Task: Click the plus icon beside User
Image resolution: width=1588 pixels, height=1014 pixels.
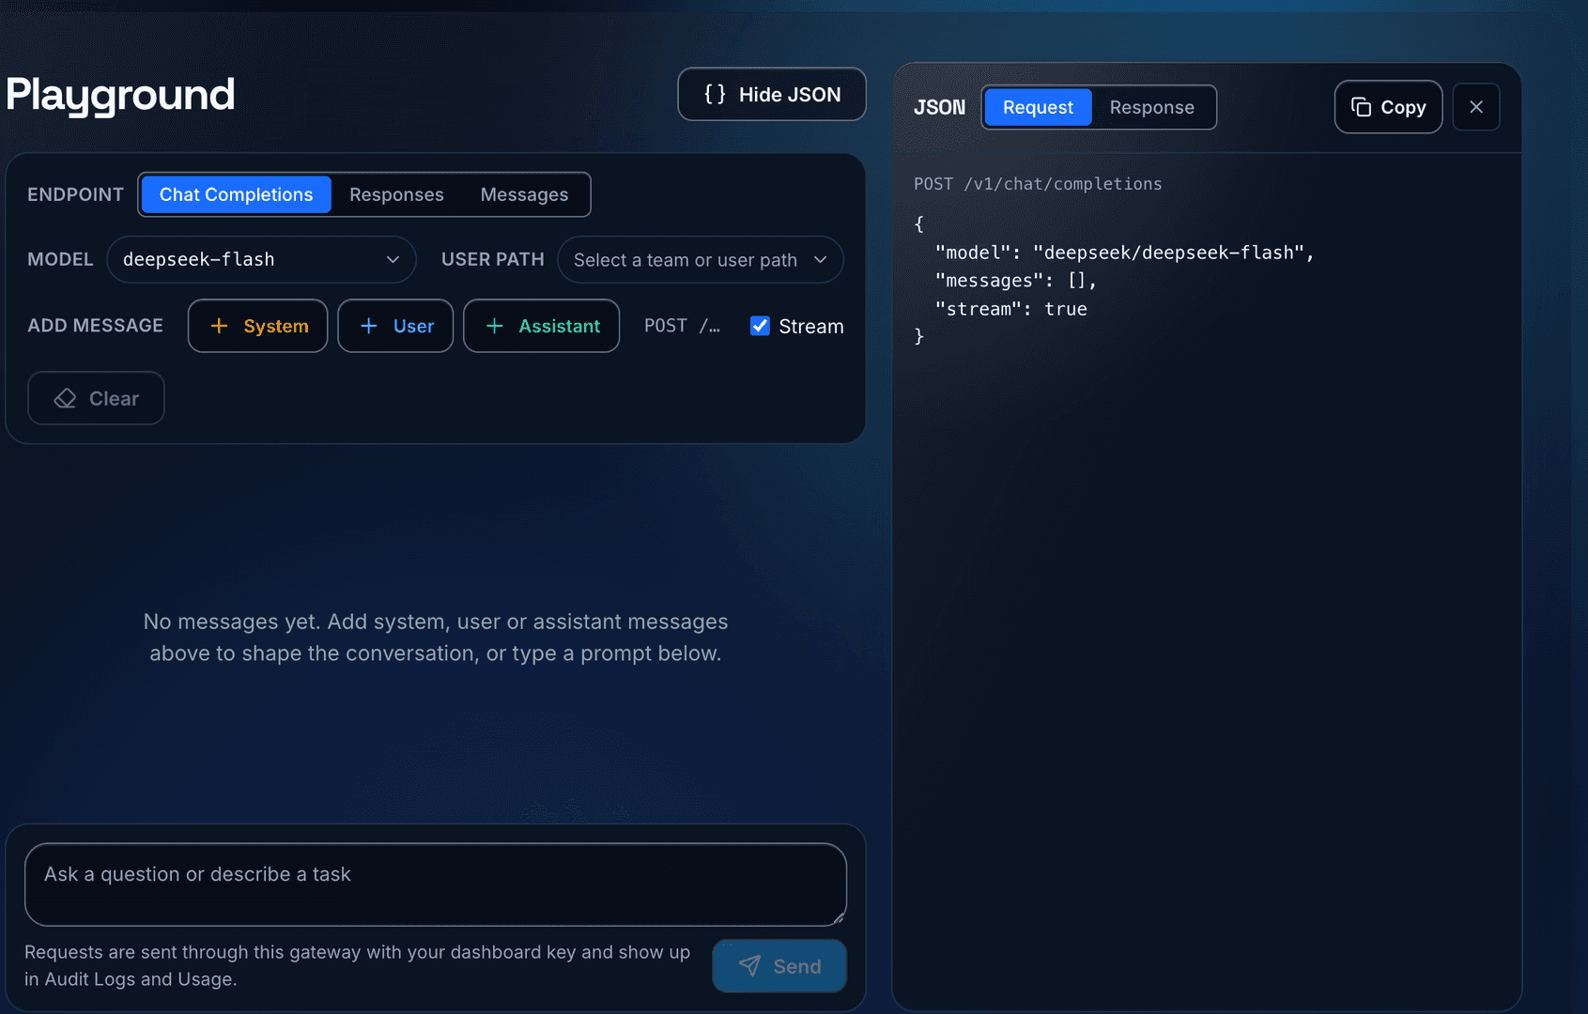Action: click(x=369, y=326)
